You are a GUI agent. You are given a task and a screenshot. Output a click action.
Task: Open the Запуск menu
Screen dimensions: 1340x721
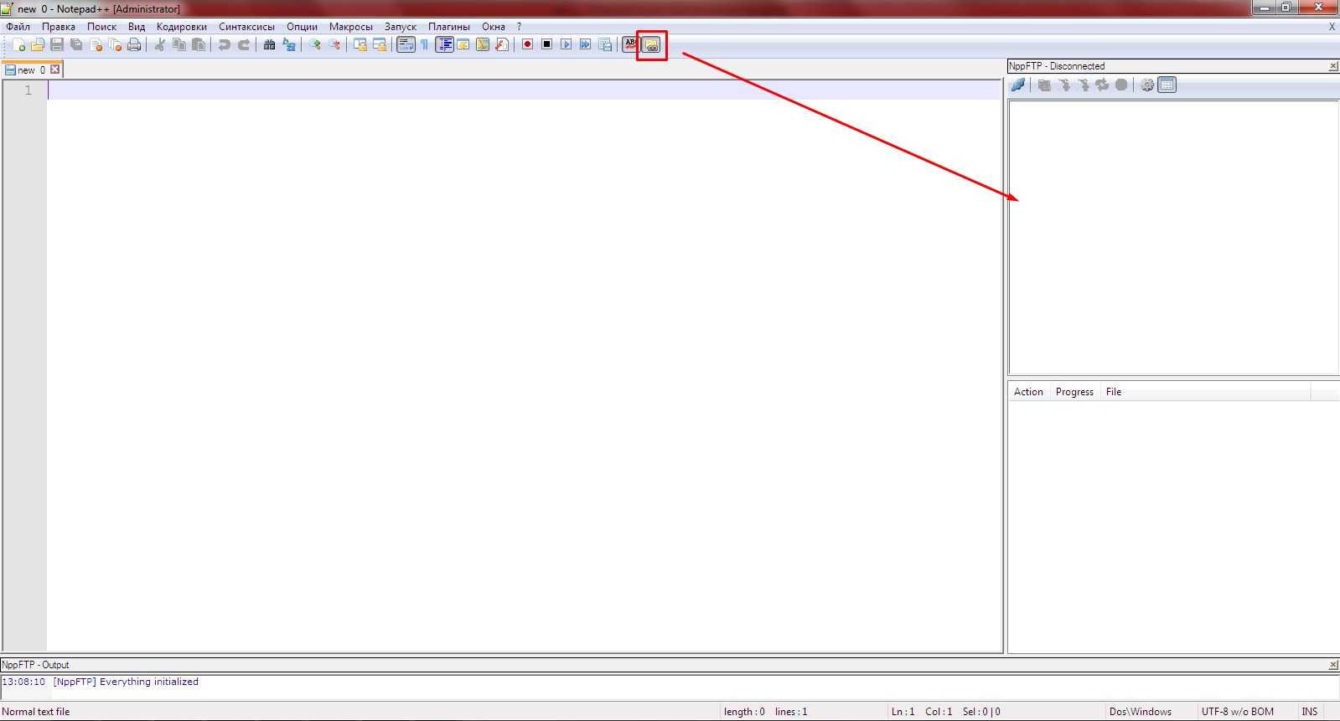(401, 27)
